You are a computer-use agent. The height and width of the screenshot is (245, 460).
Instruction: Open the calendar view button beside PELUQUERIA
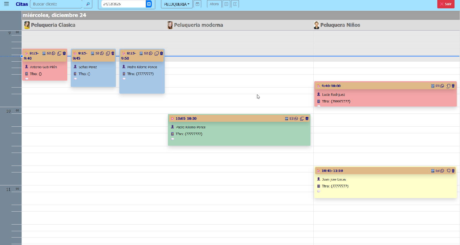pyautogui.click(x=197, y=4)
